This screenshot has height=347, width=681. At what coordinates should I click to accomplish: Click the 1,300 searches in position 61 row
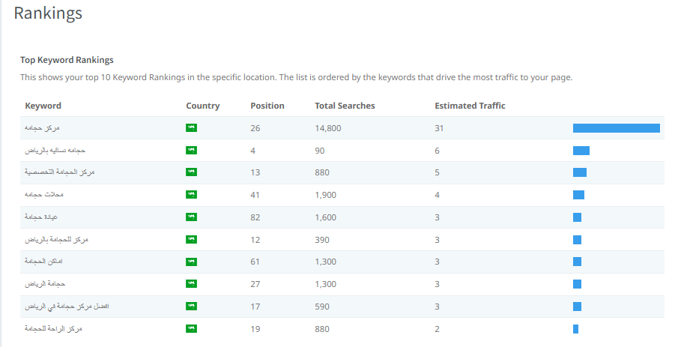coord(326,262)
